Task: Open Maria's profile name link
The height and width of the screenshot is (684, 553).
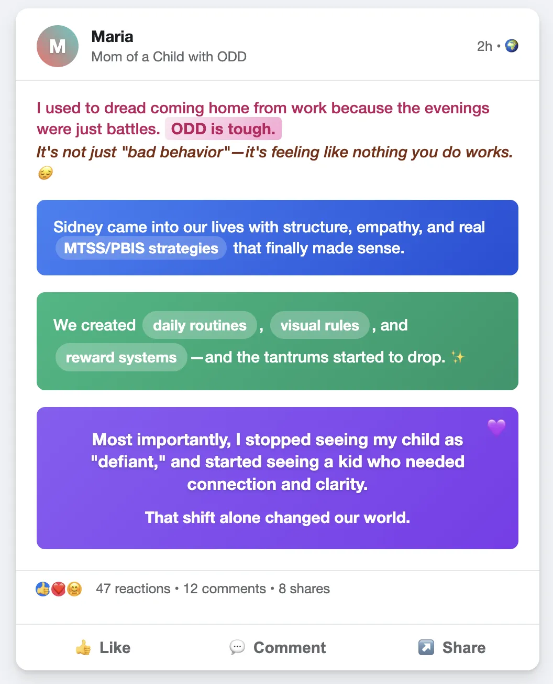Action: [x=112, y=36]
